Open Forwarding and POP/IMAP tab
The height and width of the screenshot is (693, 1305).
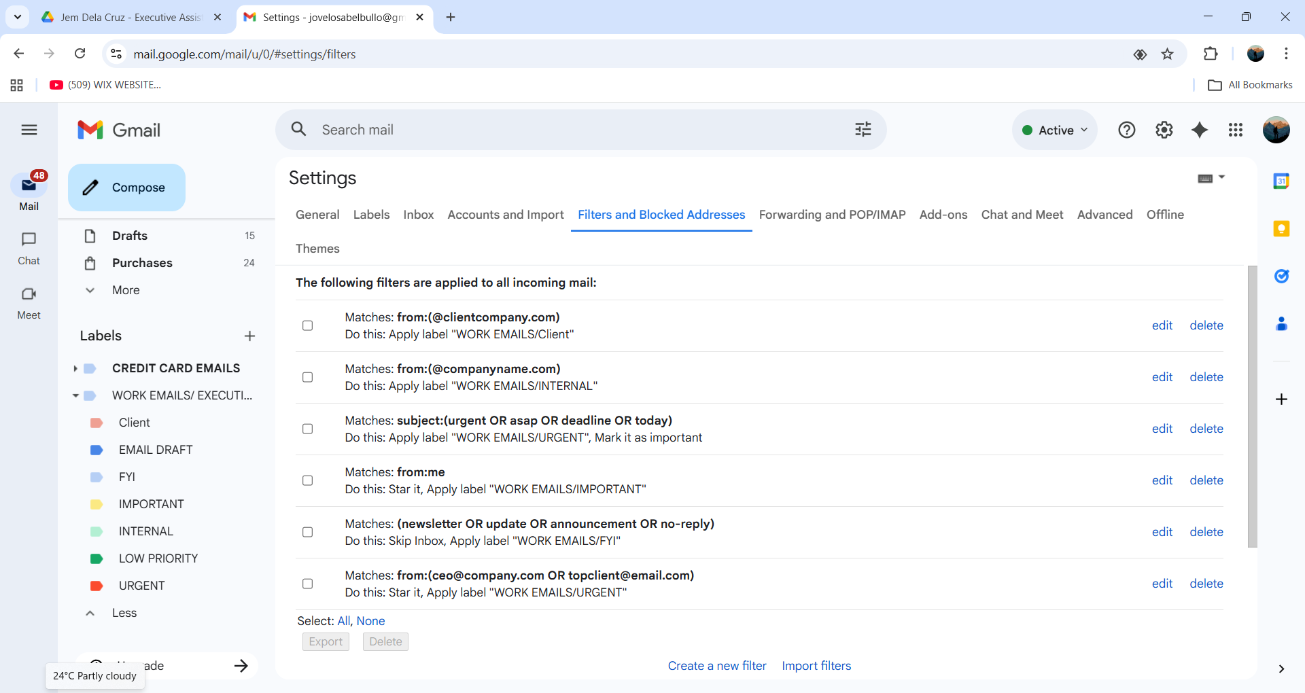point(832,215)
